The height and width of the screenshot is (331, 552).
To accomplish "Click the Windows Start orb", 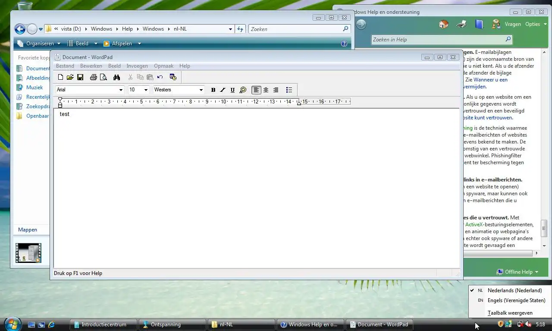I will click(x=12, y=324).
